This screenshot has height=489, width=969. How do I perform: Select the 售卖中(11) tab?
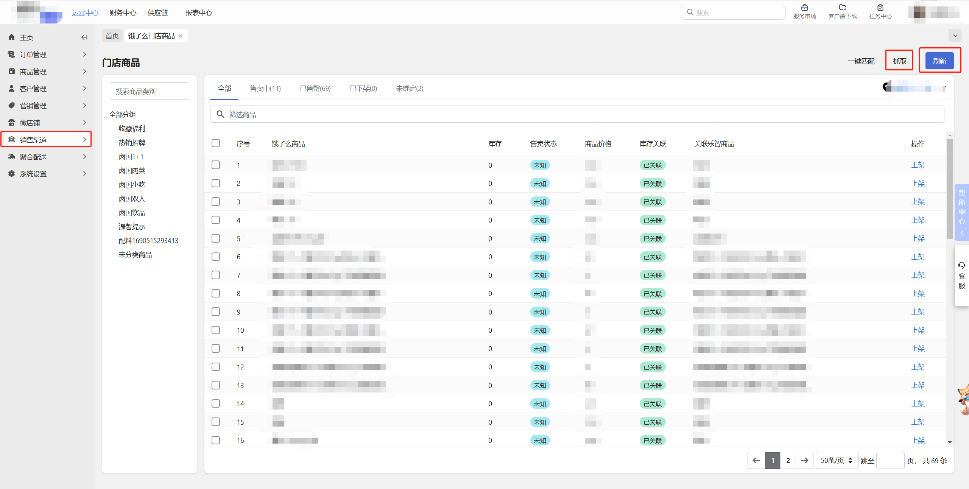[265, 89]
